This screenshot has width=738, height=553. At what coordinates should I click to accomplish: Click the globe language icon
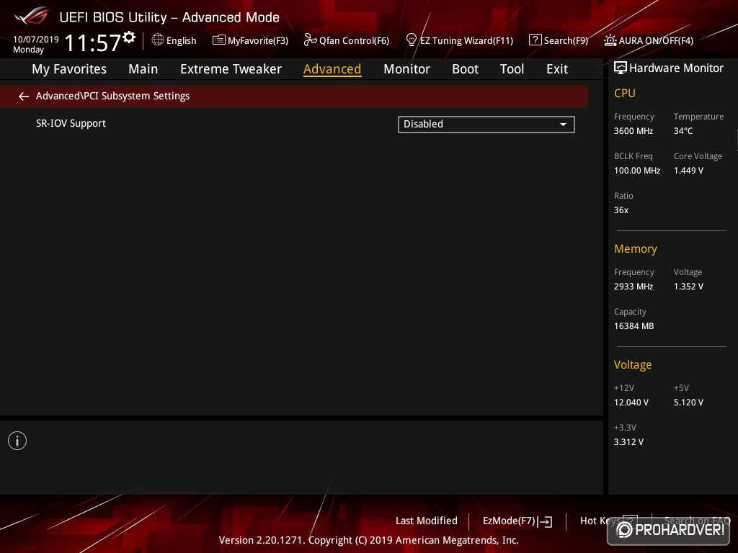pos(158,40)
